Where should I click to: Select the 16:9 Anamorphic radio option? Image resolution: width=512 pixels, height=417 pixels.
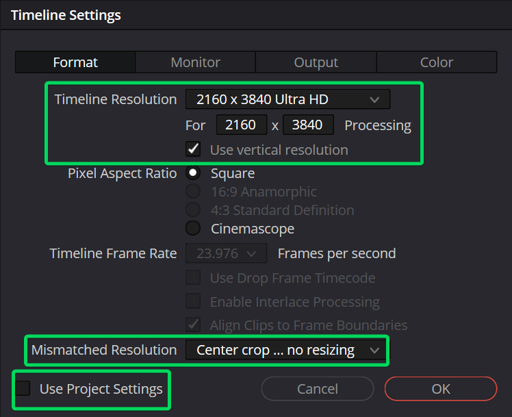pyautogui.click(x=194, y=192)
